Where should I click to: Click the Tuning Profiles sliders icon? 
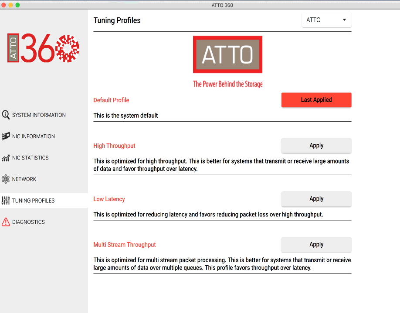pos(6,200)
